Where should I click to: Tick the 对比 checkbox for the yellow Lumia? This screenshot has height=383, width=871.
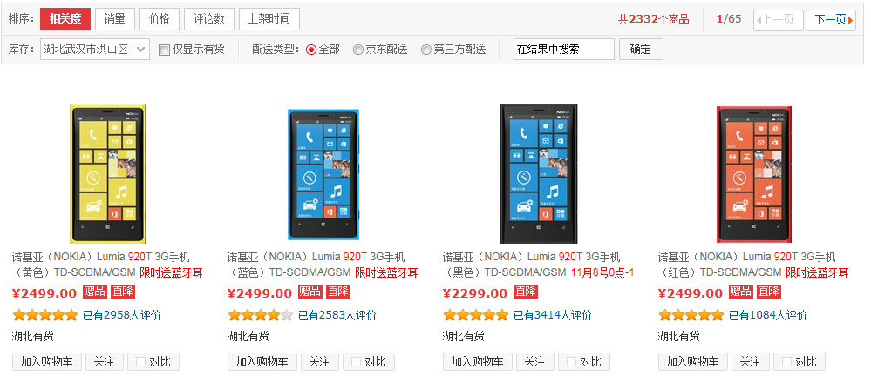click(x=140, y=362)
